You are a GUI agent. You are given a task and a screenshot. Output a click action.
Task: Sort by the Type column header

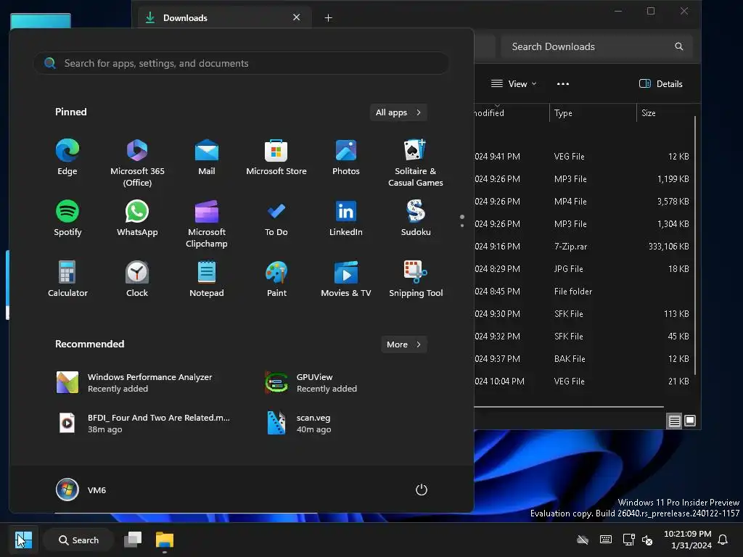tap(592, 112)
